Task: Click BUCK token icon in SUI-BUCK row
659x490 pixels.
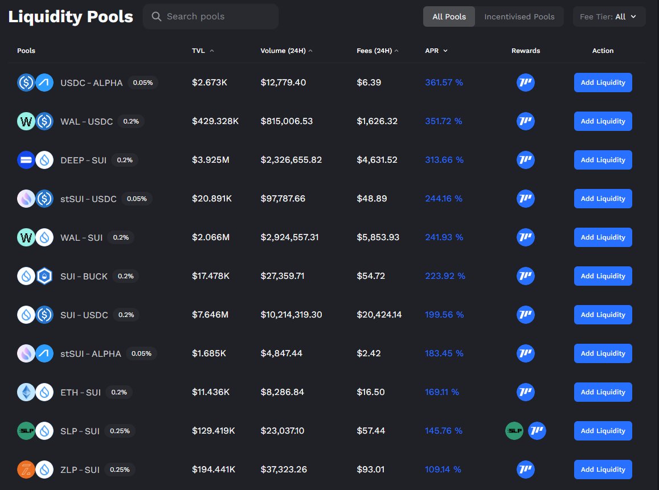Action: (44, 276)
